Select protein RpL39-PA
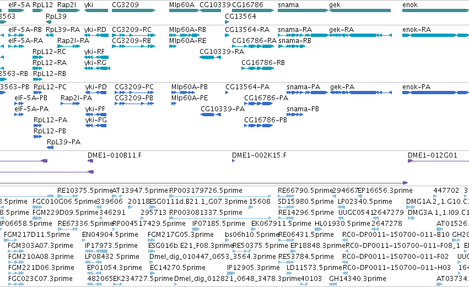 (64, 142)
